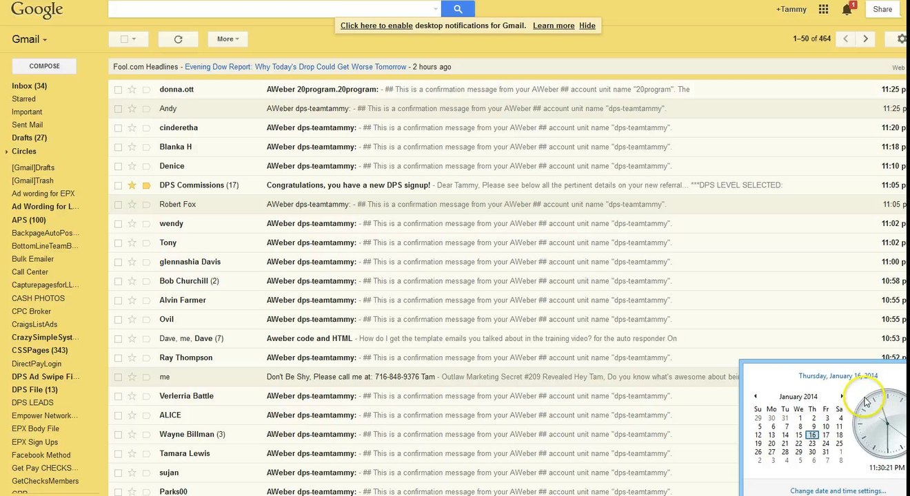The image size is (910, 496).
Task: Select the donna.ott email checkbox
Action: 118,90
